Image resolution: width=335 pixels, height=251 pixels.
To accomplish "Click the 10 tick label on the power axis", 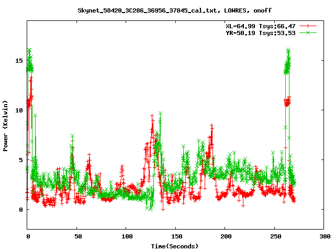I will (x=19, y=110).
